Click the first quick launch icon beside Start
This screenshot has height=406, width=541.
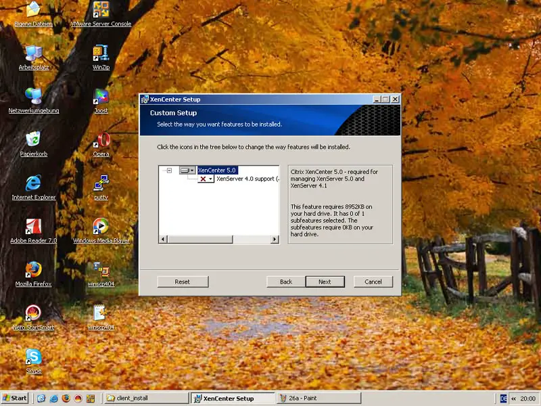coord(41,399)
